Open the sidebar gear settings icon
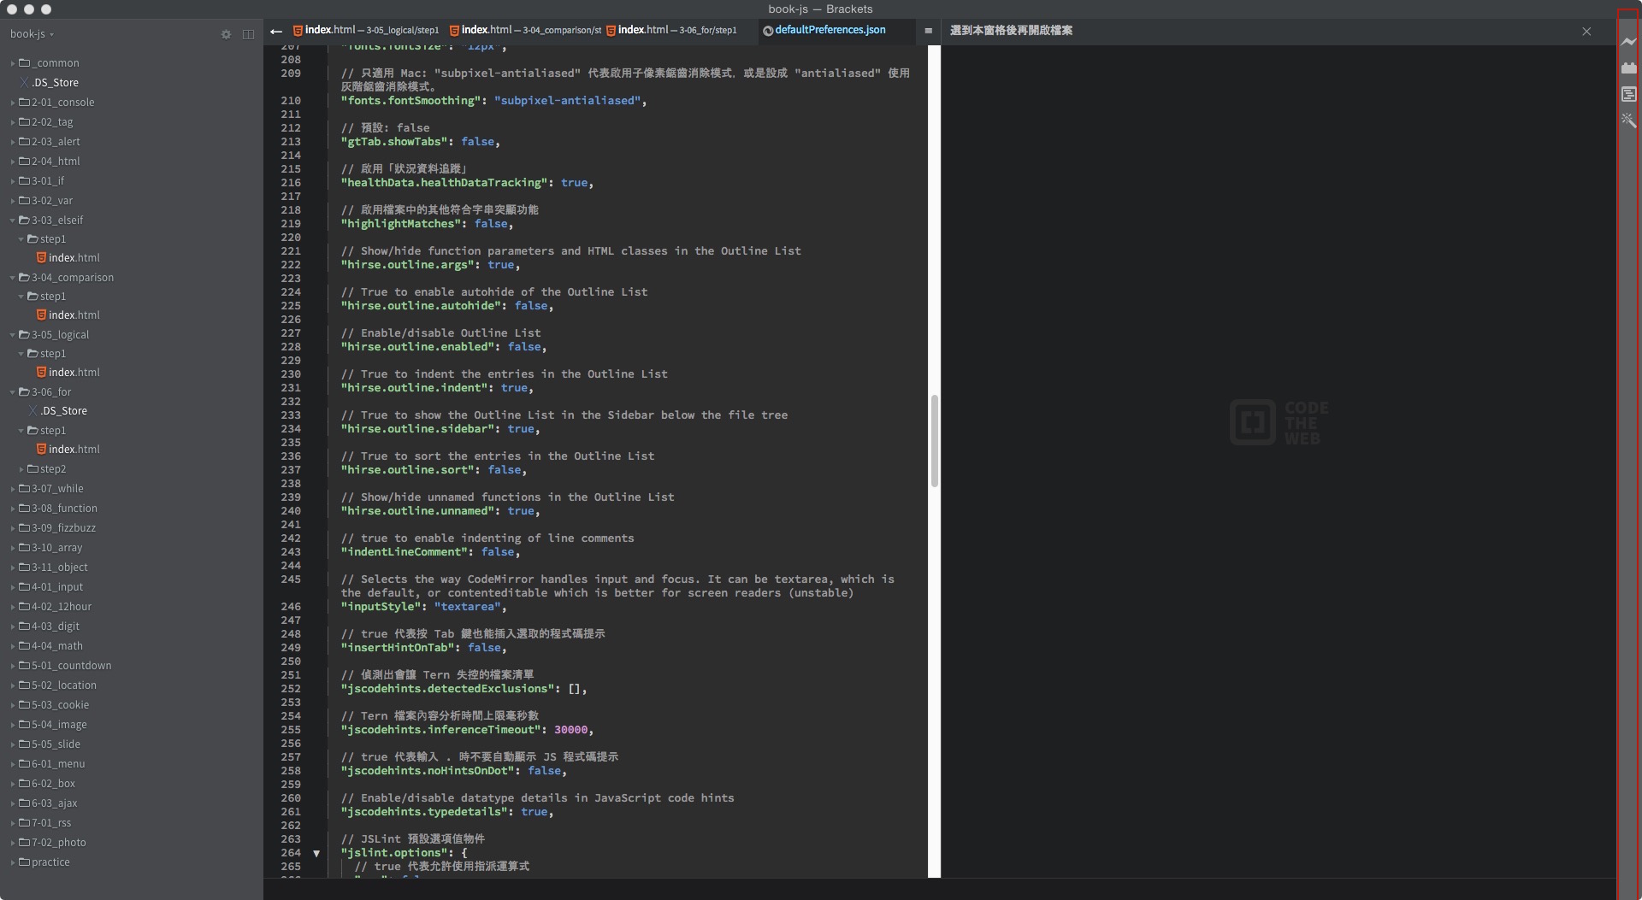 pyautogui.click(x=226, y=34)
